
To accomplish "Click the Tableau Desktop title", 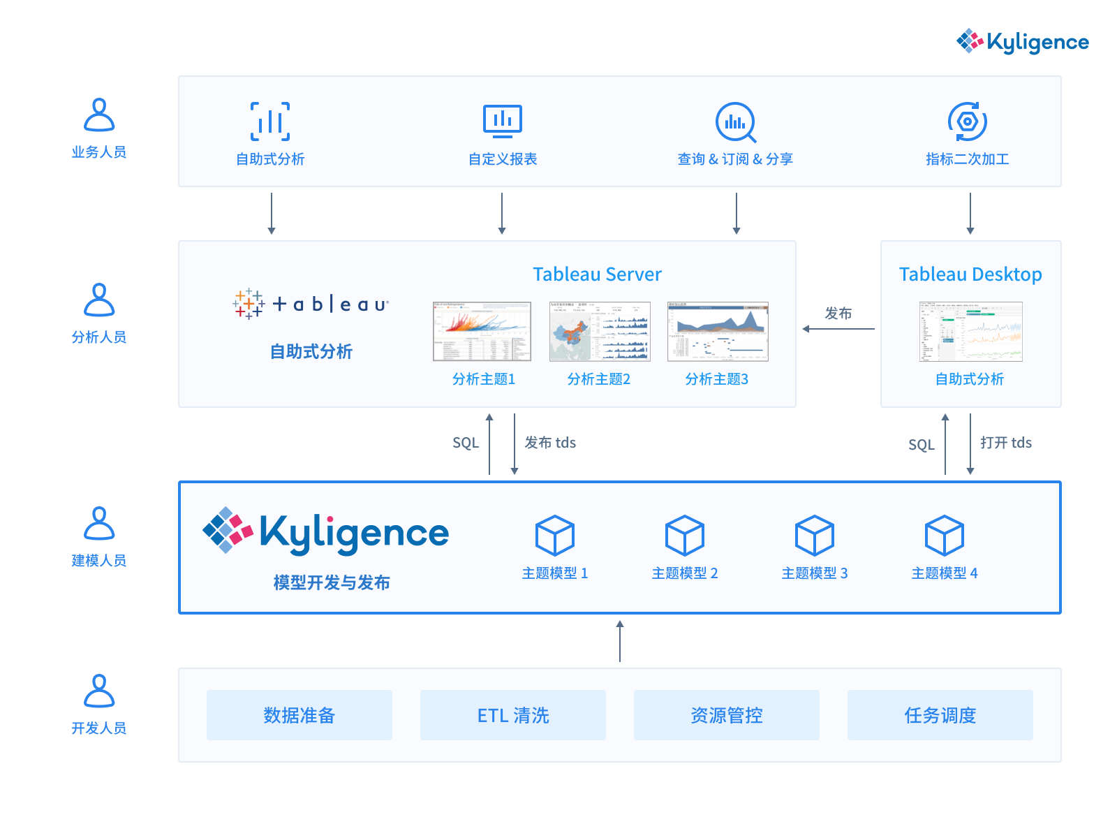I will click(970, 274).
